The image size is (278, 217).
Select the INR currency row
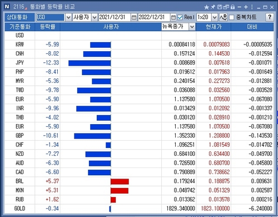click(x=139, y=108)
